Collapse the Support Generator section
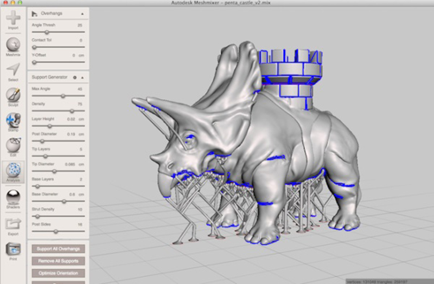434x284 pixels. 82,78
